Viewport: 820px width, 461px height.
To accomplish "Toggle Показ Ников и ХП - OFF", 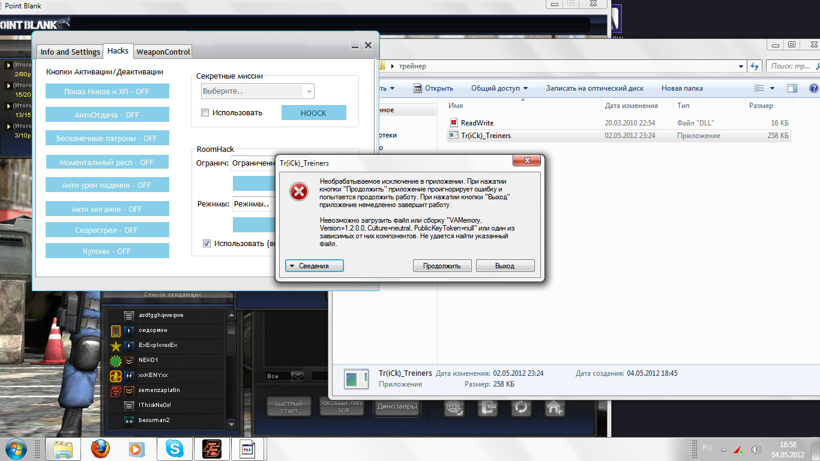I will (x=107, y=91).
